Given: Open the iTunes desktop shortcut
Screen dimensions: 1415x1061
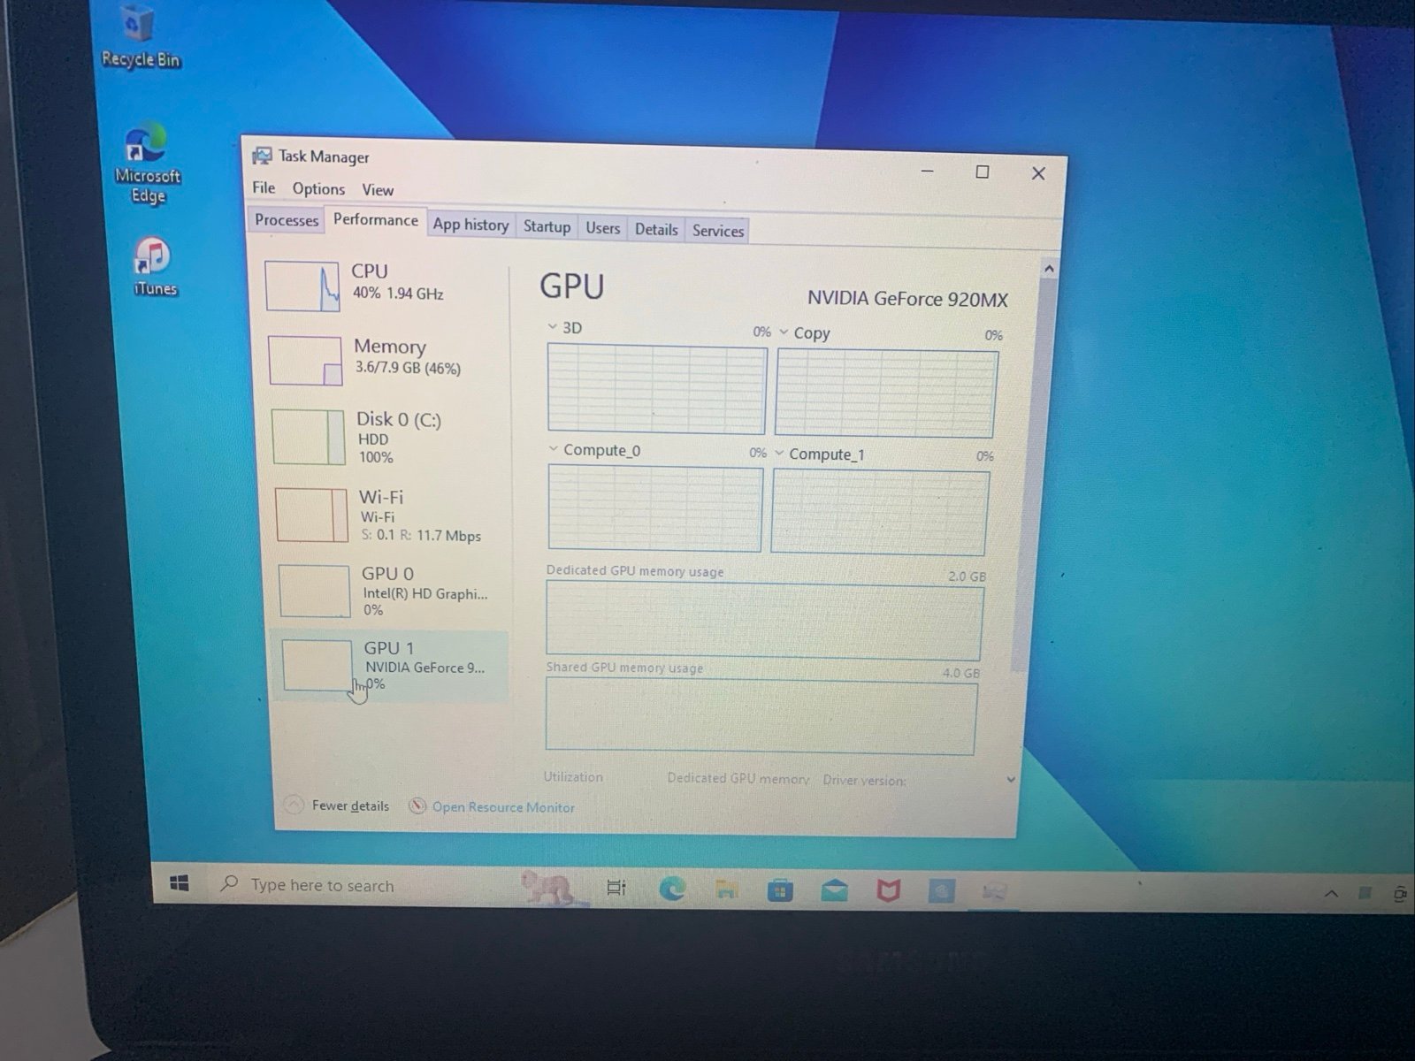Looking at the screenshot, I should coord(155,265).
